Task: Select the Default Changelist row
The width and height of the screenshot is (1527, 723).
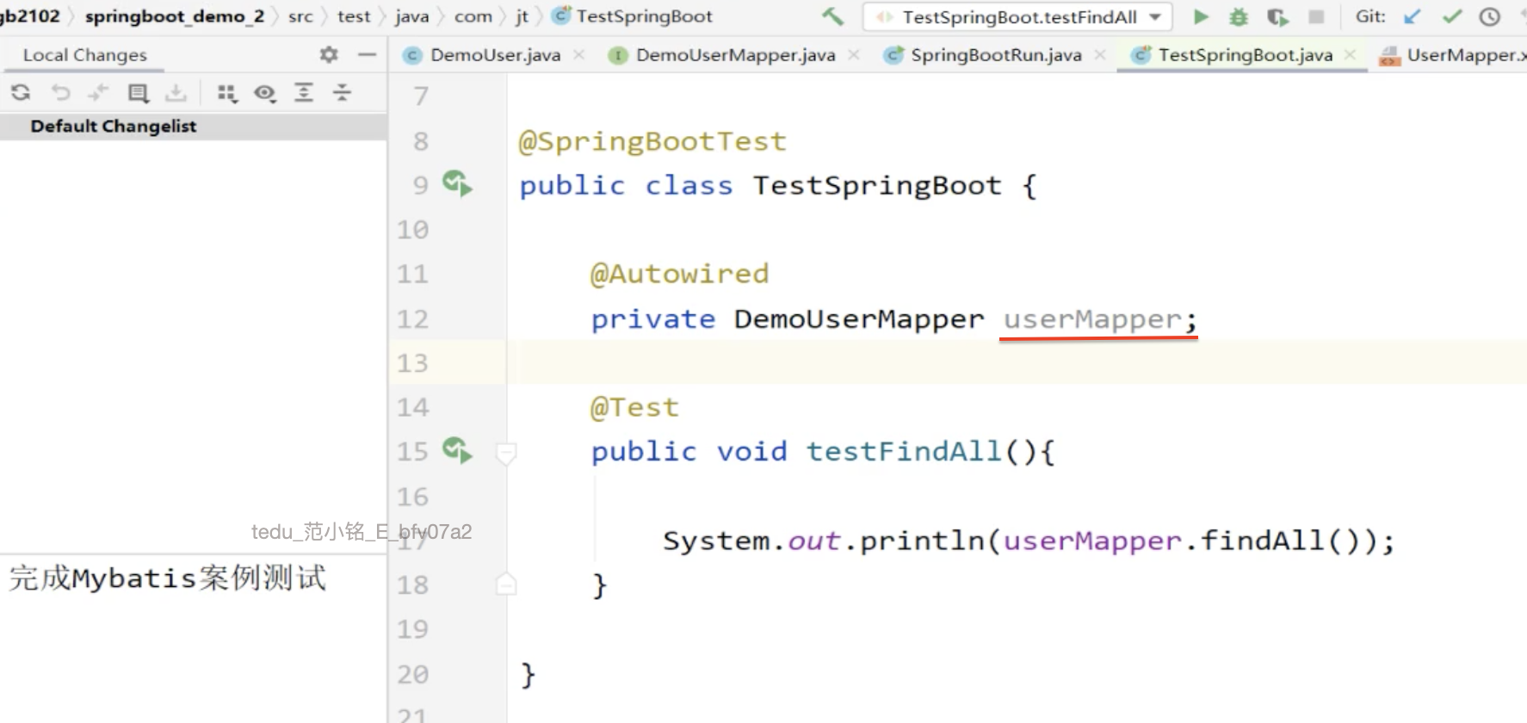Action: click(x=194, y=127)
